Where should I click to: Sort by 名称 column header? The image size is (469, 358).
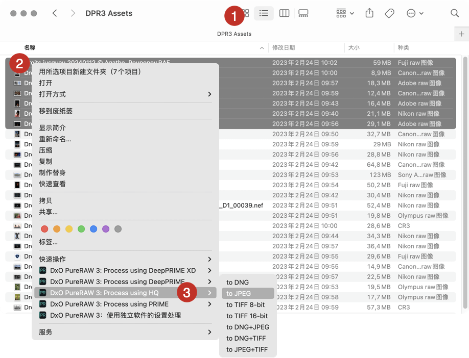tap(30, 48)
